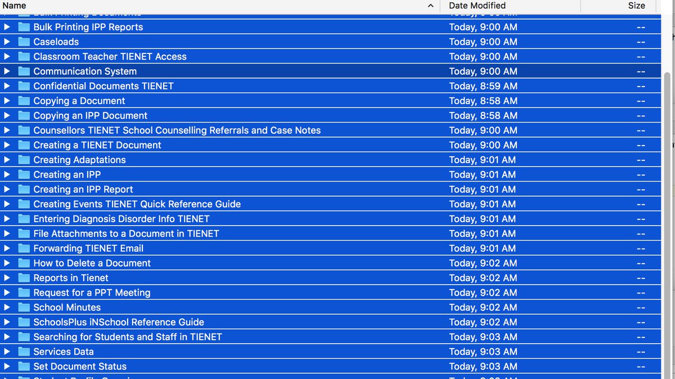Image resolution: width=675 pixels, height=379 pixels.
Task: Sort by the Size column header
Action: pyautogui.click(x=637, y=6)
